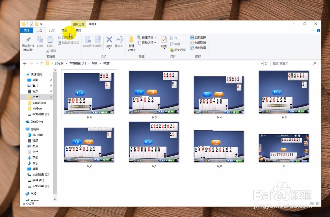The image size is (330, 217).
Task: Click the Open command in ribbon
Action: [176, 38]
